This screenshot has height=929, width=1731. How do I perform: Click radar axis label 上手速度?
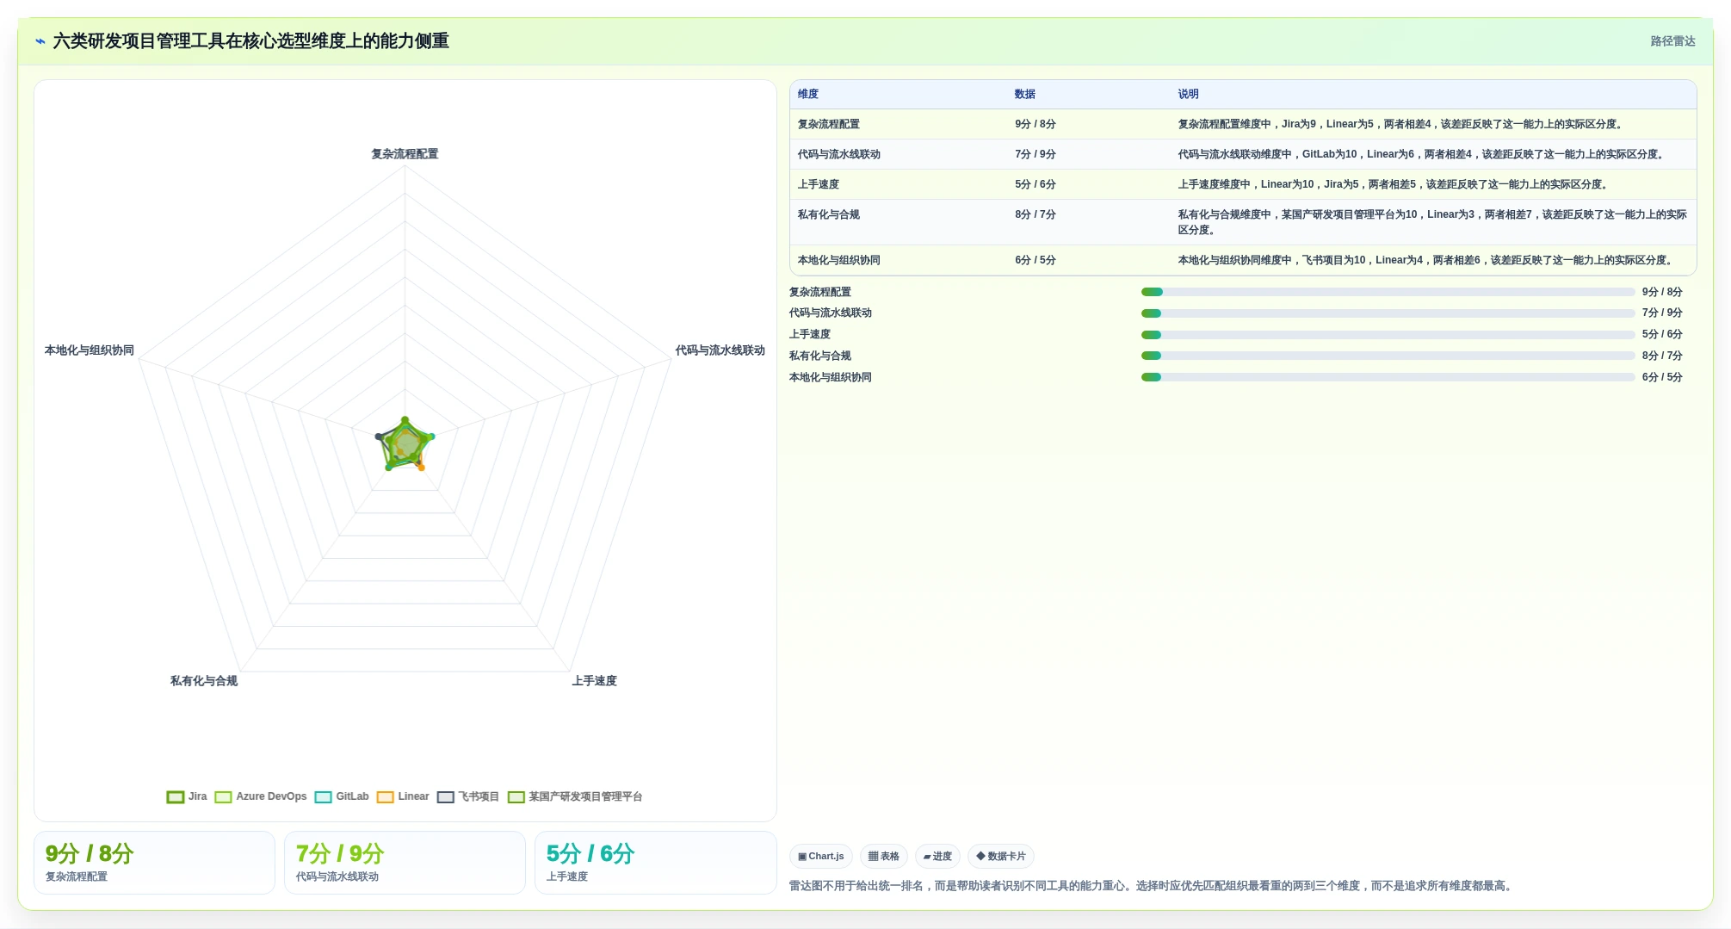(594, 681)
